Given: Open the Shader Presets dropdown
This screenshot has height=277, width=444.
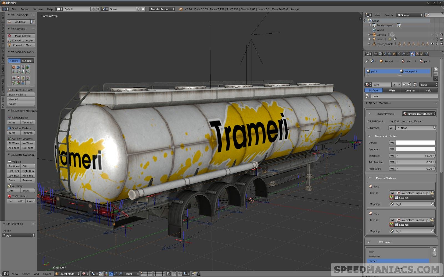Looking at the screenshot, I should [418, 114].
